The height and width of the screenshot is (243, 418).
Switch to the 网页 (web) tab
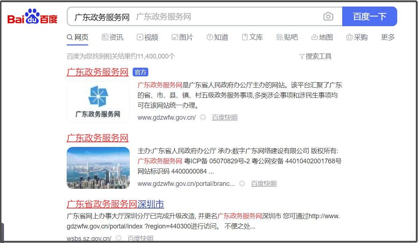tap(78, 37)
